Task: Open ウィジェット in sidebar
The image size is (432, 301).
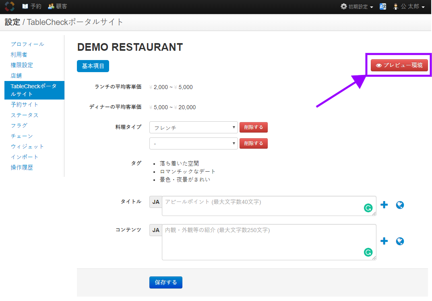Action: click(27, 146)
